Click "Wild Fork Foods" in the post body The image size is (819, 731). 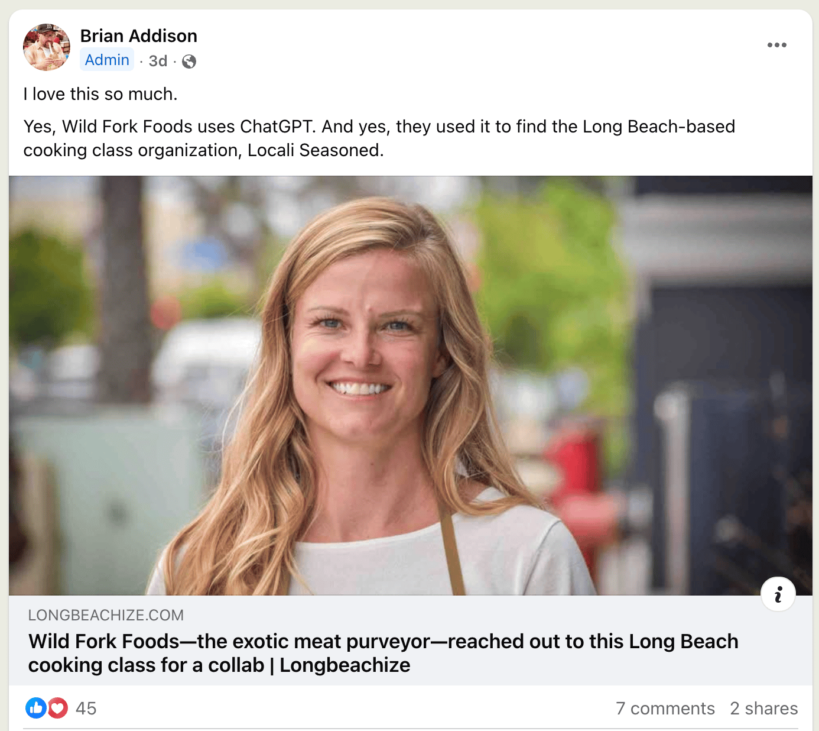coord(127,127)
